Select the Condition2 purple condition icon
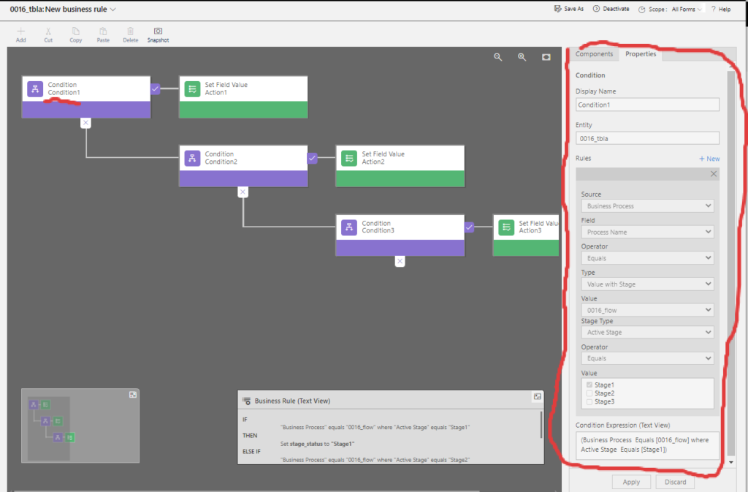The width and height of the screenshot is (748, 492). click(x=192, y=158)
